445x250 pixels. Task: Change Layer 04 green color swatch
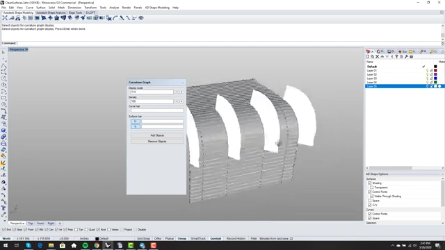click(436, 82)
